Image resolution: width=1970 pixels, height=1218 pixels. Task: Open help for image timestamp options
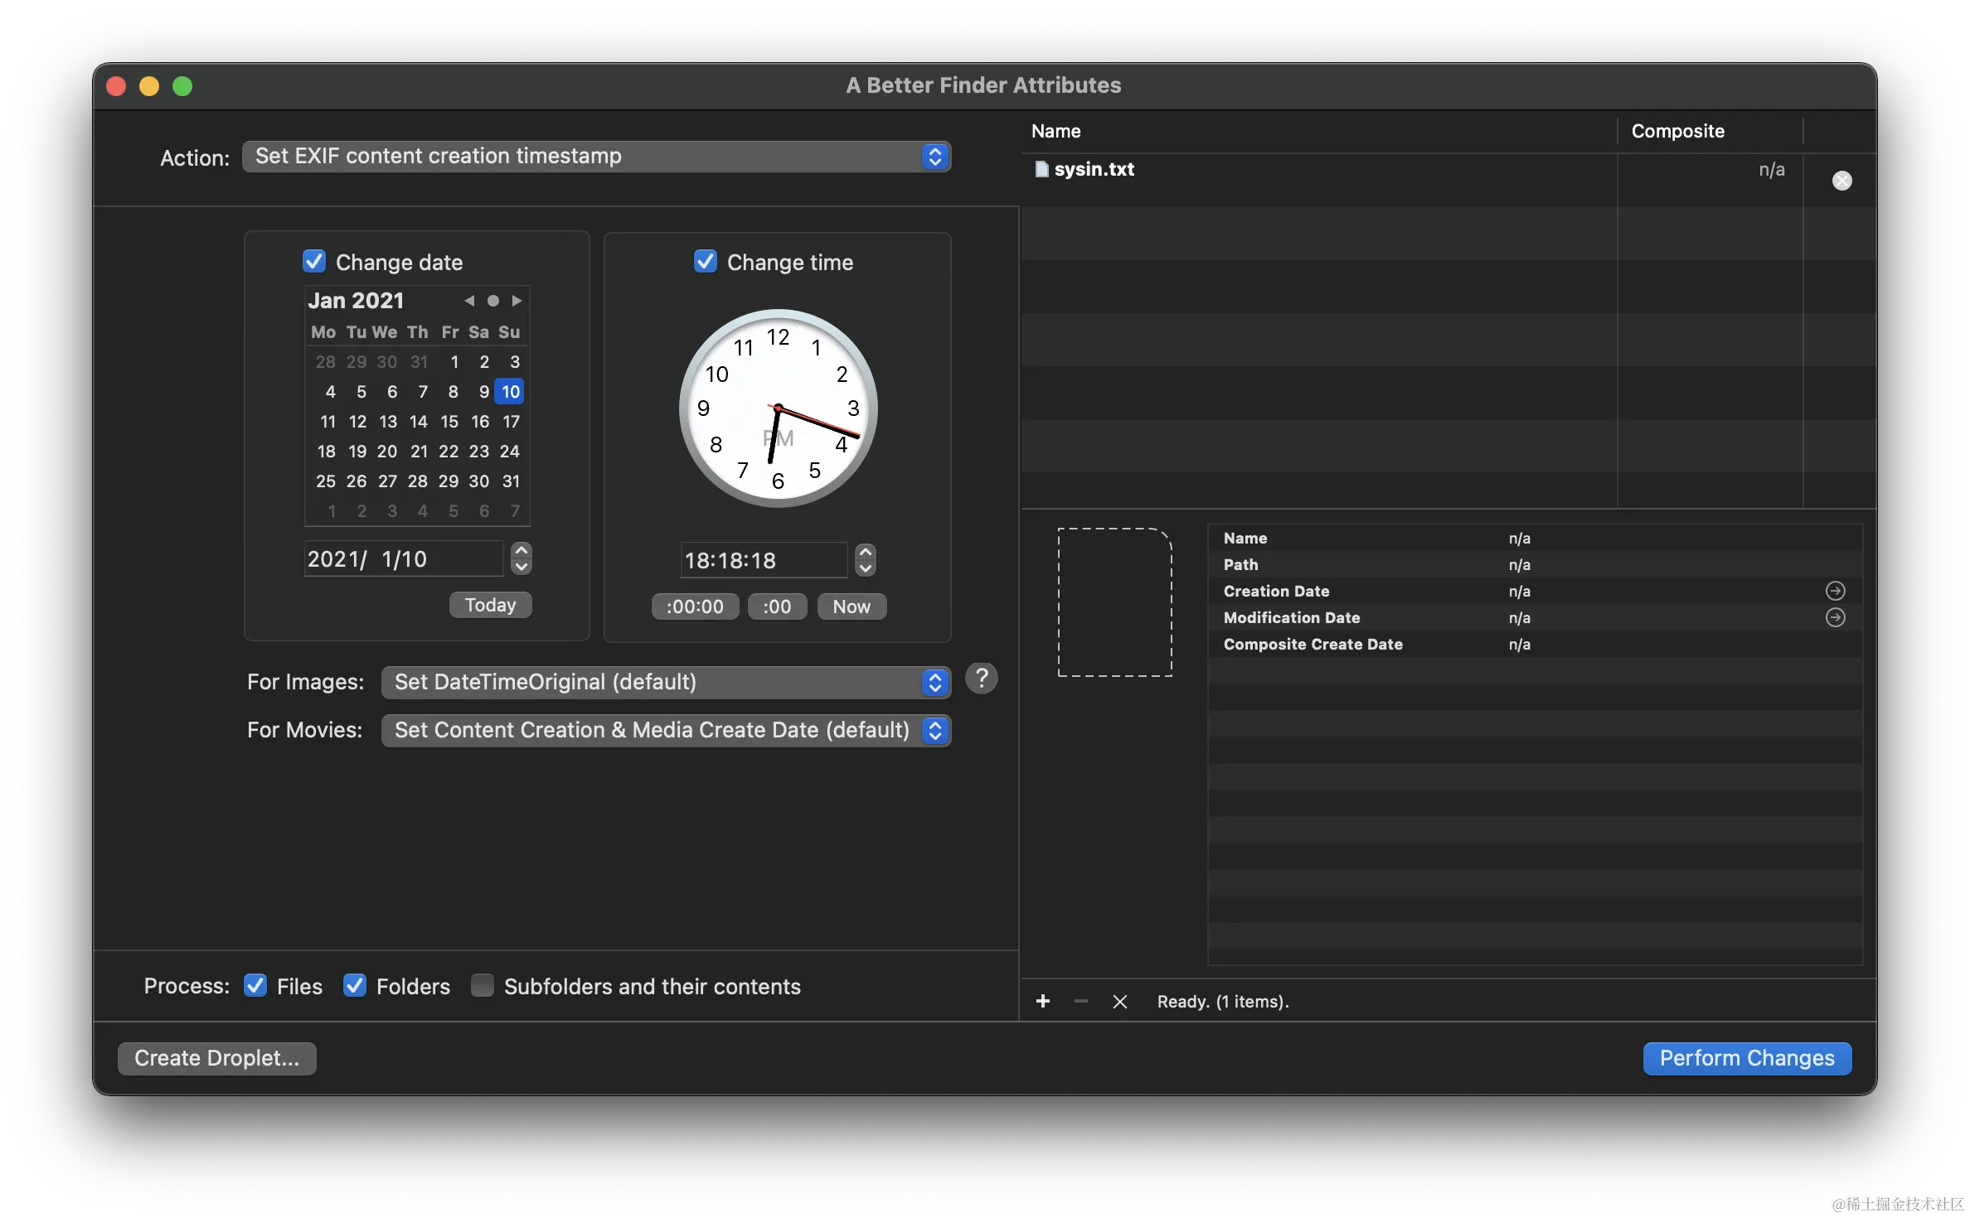982,678
